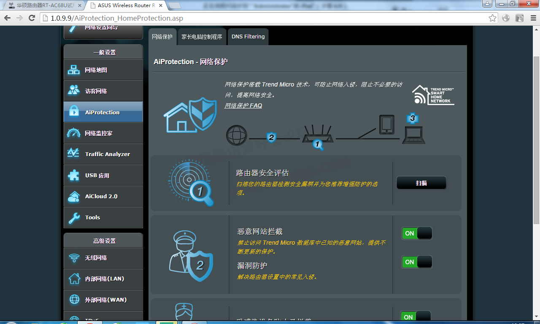The image size is (540, 324).
Task: Open 外部网络(WAN) settings
Action: coord(103,300)
